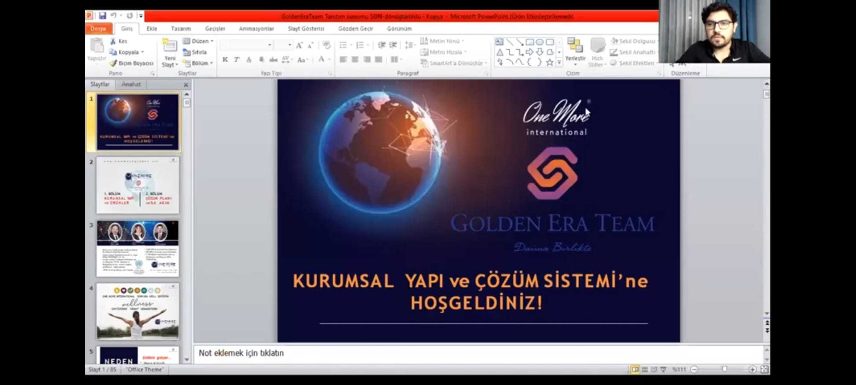Viewport: 856px width, 385px height.
Task: Switch to Slide Sorter view in status bar
Action: point(645,370)
